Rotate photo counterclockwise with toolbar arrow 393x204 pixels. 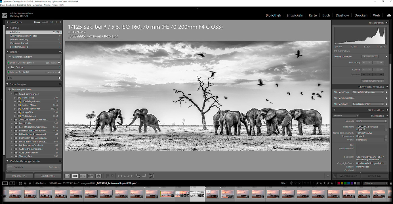click(138, 176)
